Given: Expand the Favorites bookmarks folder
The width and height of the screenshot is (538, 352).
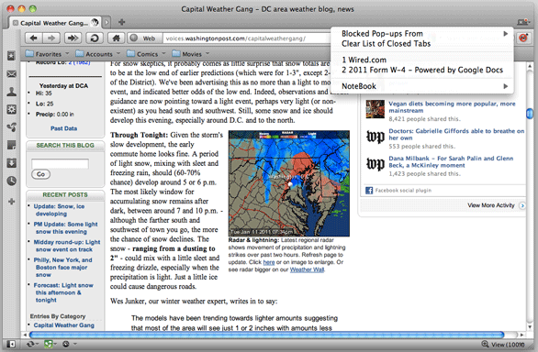Looking at the screenshot, I should 48,54.
